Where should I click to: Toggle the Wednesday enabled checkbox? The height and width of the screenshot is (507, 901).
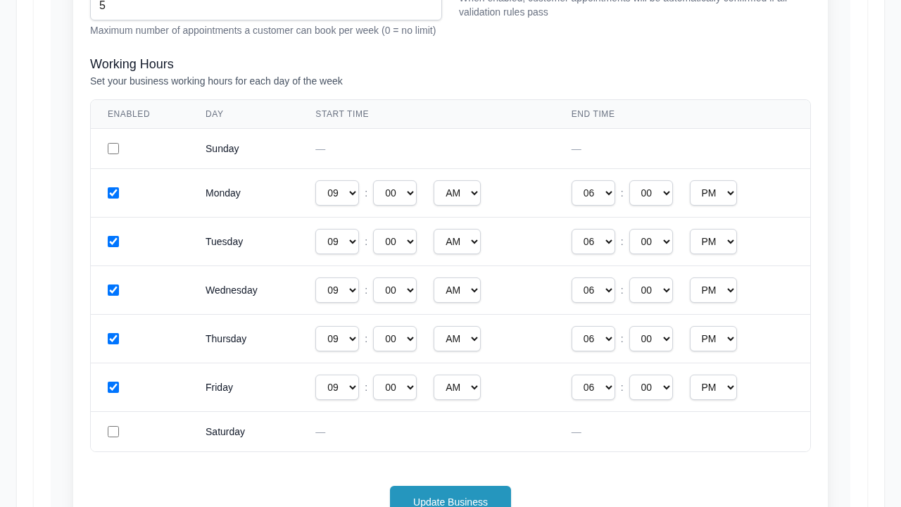pyautogui.click(x=113, y=289)
